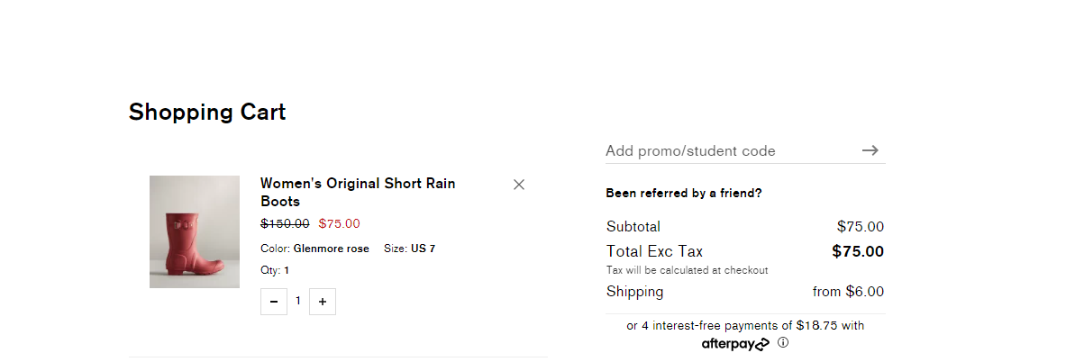Click the crossed-out $150.00 original price
The image size is (1066, 362).
285,223
